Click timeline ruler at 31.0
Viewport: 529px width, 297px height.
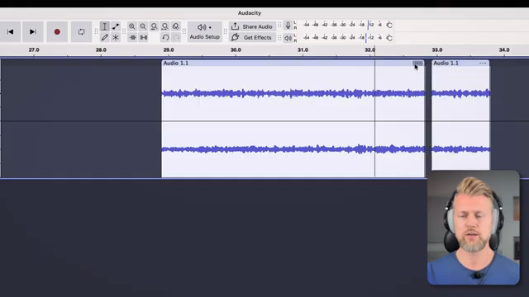pyautogui.click(x=303, y=49)
